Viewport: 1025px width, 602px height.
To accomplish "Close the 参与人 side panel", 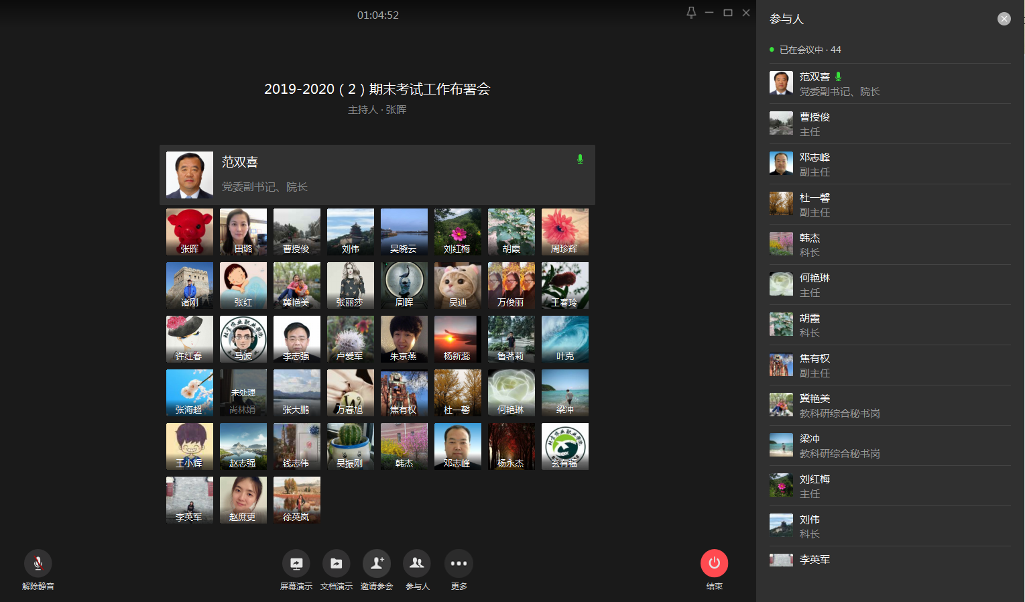I will (x=1004, y=19).
